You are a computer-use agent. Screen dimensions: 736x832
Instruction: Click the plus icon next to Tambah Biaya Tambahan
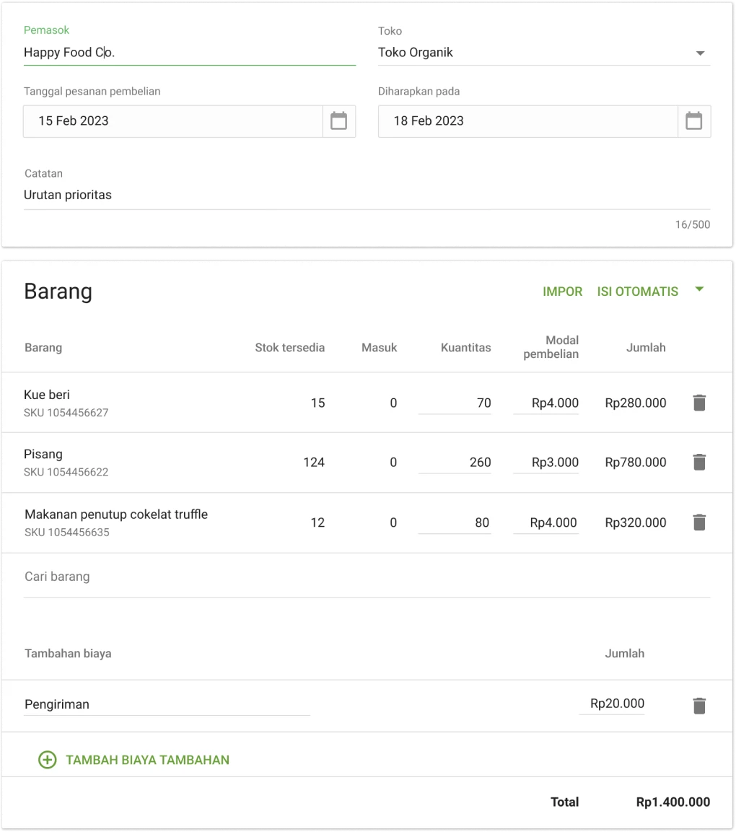pos(47,760)
